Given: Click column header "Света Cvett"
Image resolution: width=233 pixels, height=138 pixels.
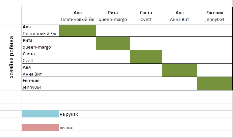Looking at the screenshot, I should (x=146, y=16).
